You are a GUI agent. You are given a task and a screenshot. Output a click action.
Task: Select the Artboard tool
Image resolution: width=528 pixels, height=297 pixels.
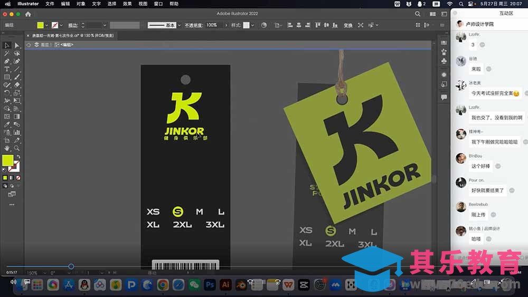click(7, 140)
